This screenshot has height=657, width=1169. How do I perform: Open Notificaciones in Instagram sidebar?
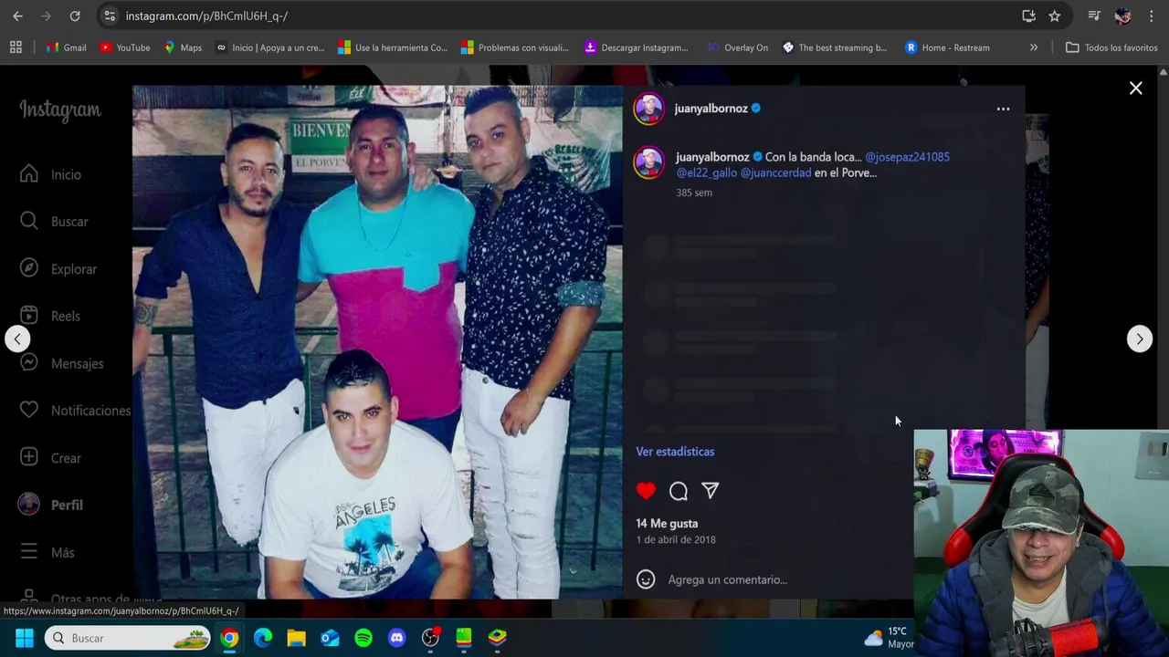pyautogui.click(x=73, y=411)
